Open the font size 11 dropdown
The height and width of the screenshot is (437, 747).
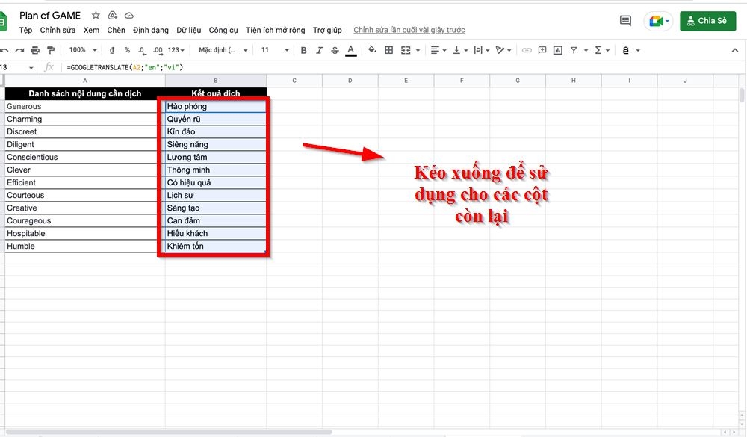[x=275, y=50]
